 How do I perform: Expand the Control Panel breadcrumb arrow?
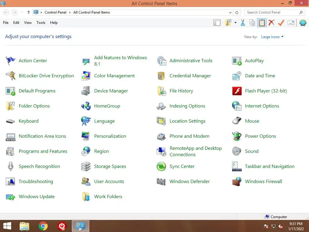point(70,12)
